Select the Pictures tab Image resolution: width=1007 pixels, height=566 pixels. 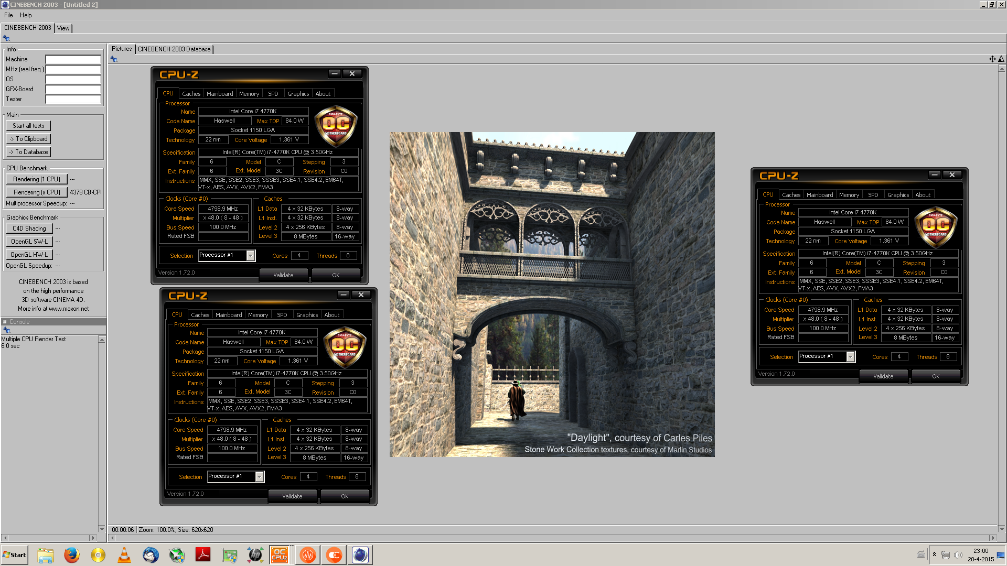tap(122, 49)
